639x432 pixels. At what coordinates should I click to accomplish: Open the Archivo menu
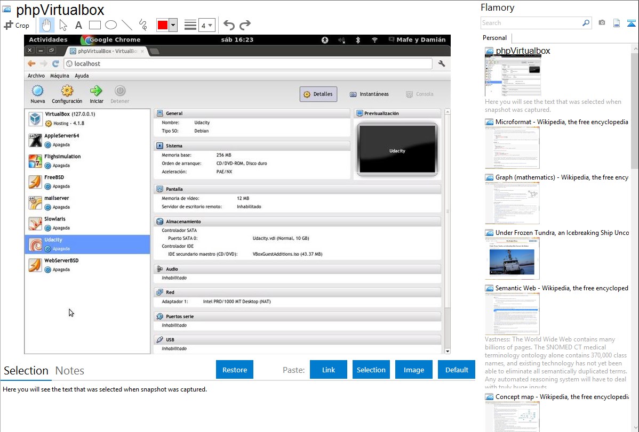tap(36, 76)
